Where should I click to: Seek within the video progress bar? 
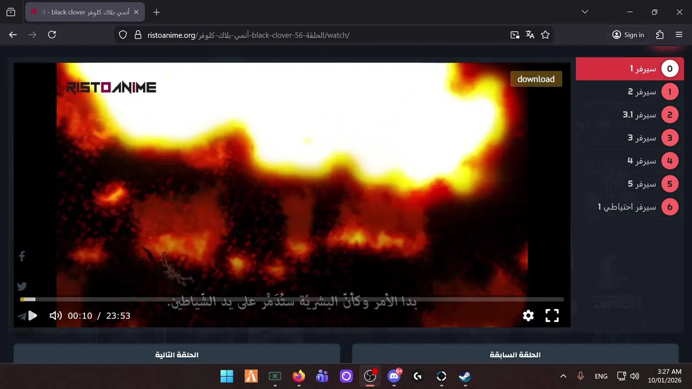292,299
